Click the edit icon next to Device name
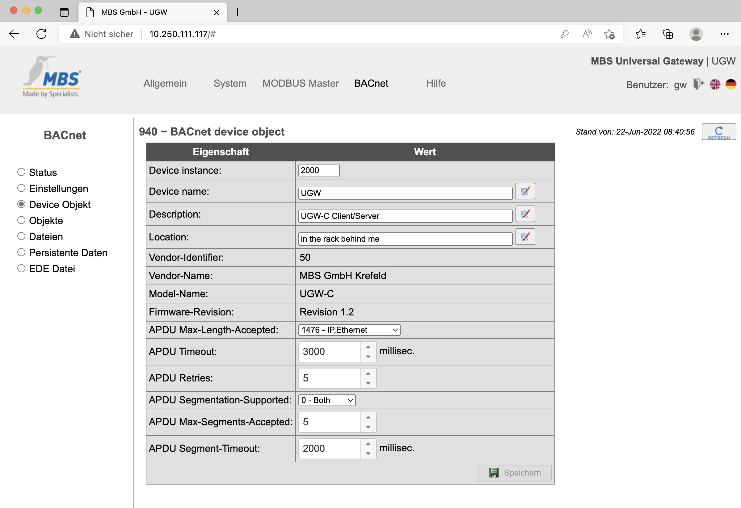741x508 pixels. (525, 191)
